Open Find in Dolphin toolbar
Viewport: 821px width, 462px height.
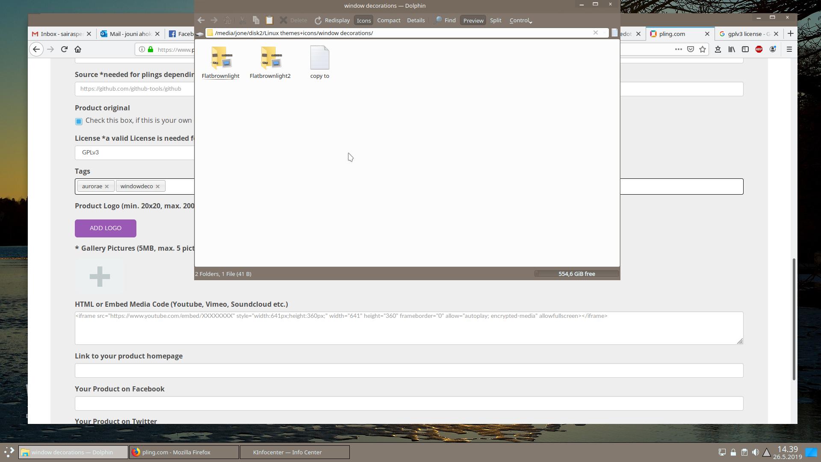tap(445, 20)
